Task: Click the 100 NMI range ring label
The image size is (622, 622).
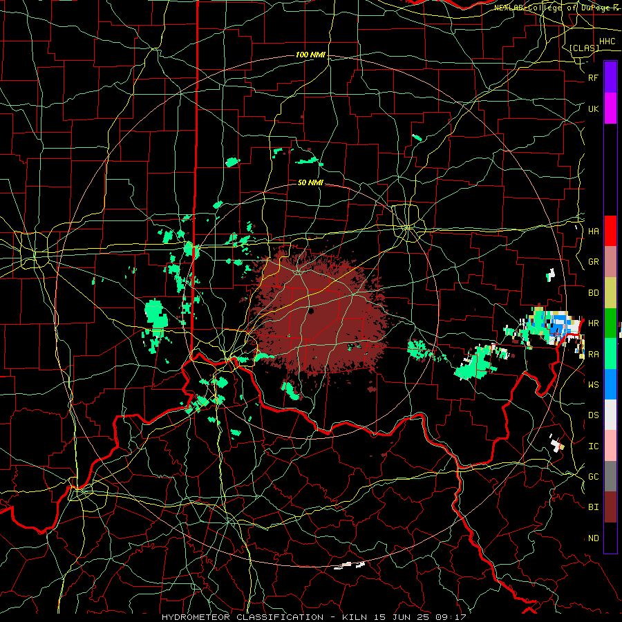Action: [x=310, y=55]
